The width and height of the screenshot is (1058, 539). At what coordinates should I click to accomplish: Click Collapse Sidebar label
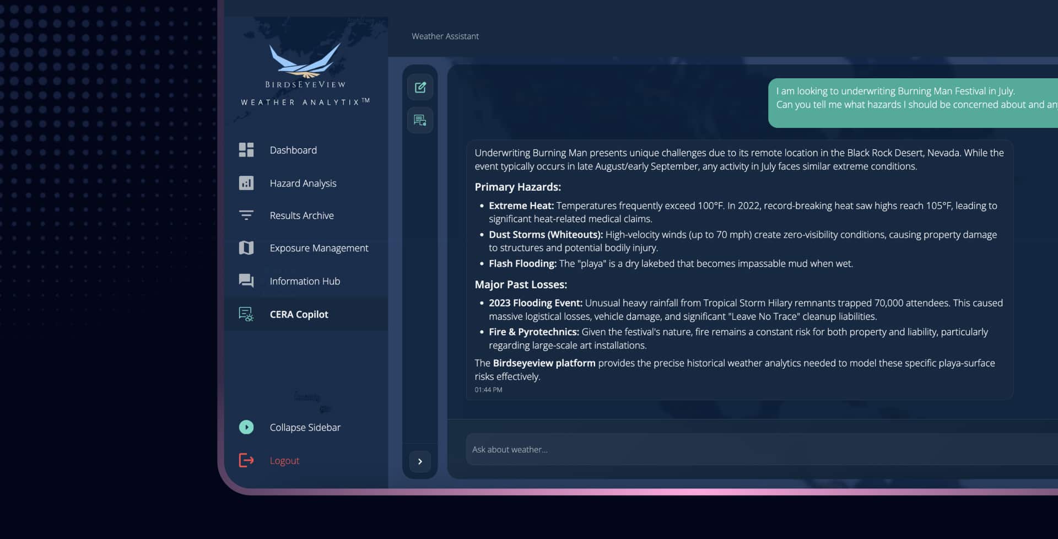pyautogui.click(x=305, y=427)
